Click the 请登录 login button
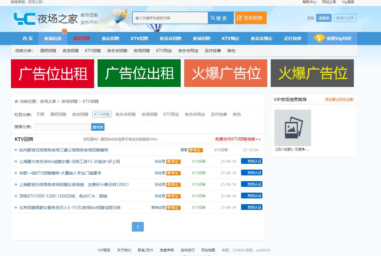 coord(324,18)
